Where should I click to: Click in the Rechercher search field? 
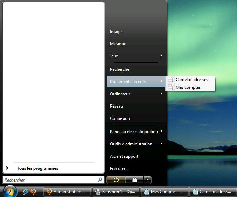pyautogui.click(x=49, y=180)
